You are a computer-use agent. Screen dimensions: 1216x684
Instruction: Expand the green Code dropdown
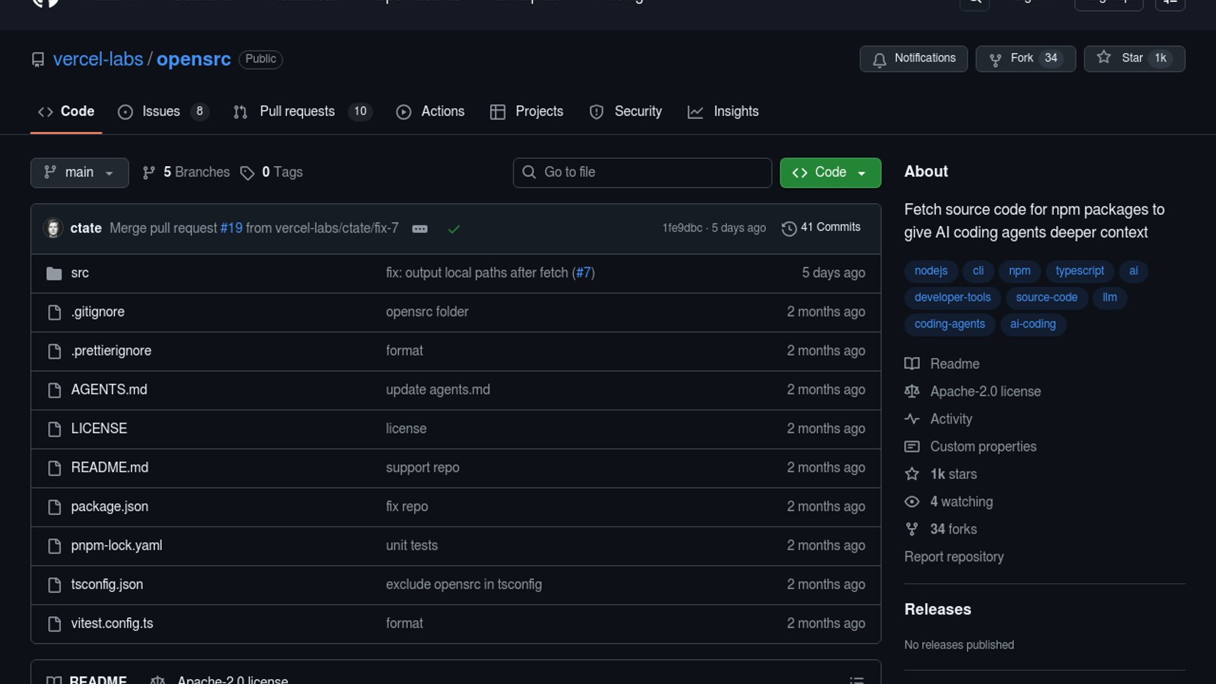pos(830,172)
